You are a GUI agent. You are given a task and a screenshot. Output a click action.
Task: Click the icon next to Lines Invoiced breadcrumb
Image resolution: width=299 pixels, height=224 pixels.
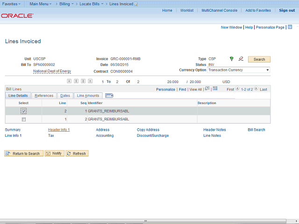(x=136, y=4)
